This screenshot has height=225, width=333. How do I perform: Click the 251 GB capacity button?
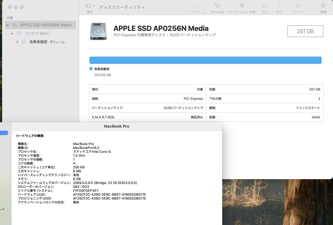tap(305, 31)
